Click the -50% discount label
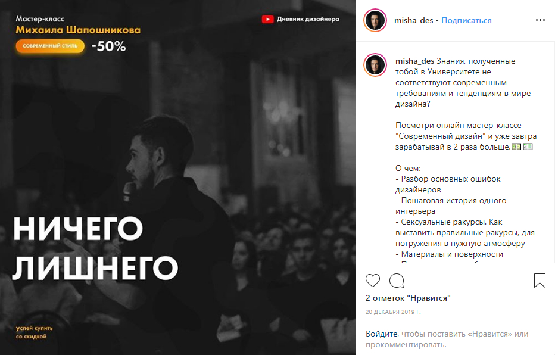555x355 pixels. coord(108,46)
